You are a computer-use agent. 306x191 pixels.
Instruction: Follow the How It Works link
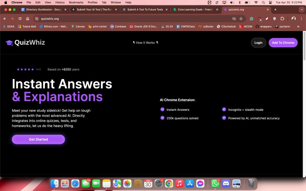click(x=145, y=43)
